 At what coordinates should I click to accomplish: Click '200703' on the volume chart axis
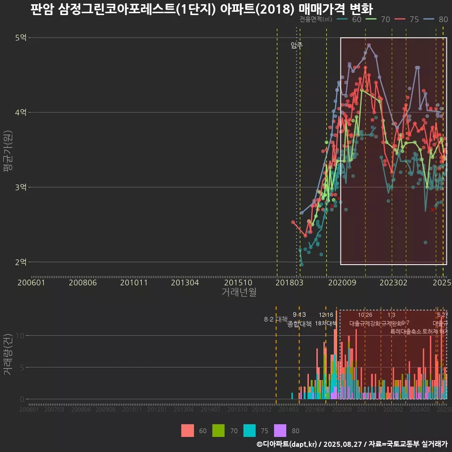point(54,409)
